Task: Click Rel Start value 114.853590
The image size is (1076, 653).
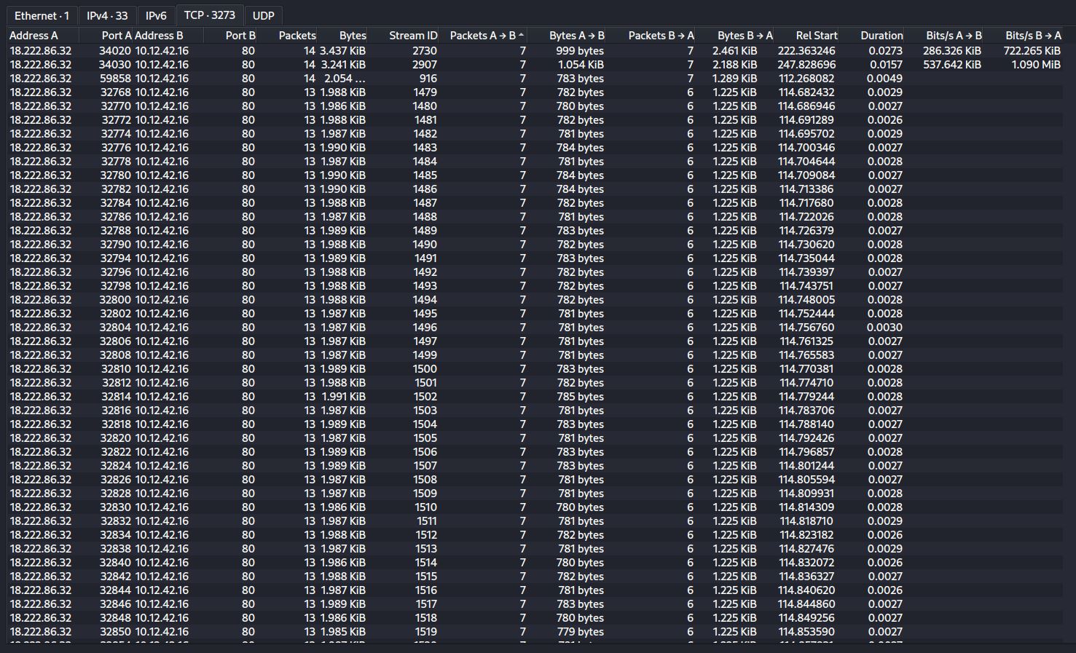Action: 806,632
